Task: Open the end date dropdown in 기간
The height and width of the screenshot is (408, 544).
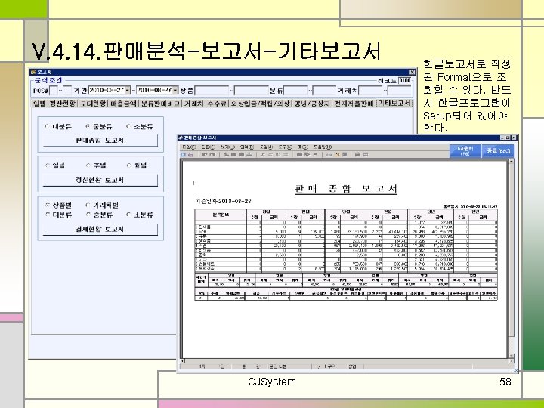Action: pyautogui.click(x=175, y=91)
